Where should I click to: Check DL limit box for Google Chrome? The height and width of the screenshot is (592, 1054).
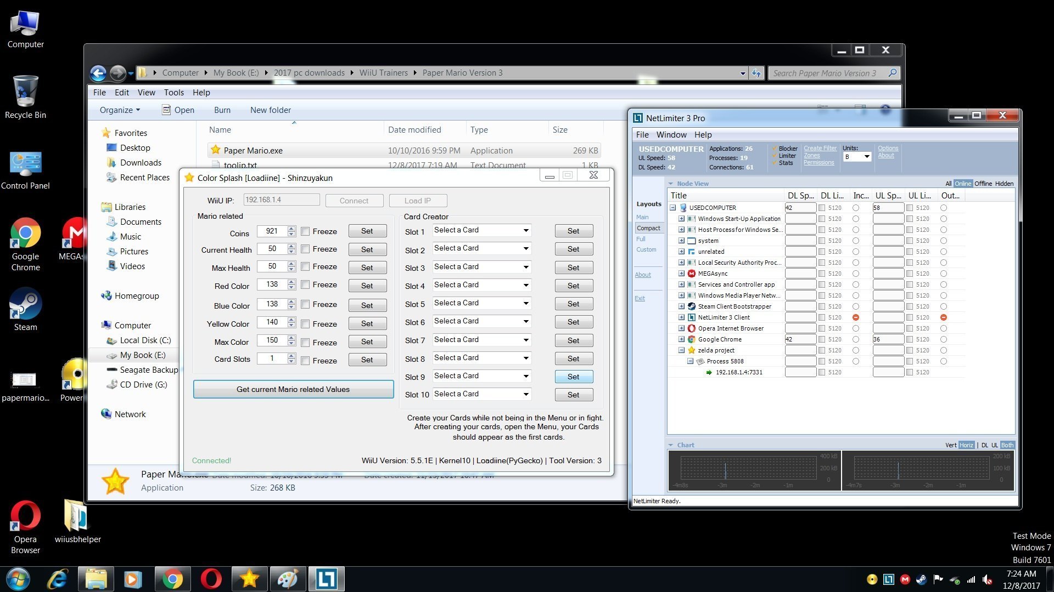(822, 339)
